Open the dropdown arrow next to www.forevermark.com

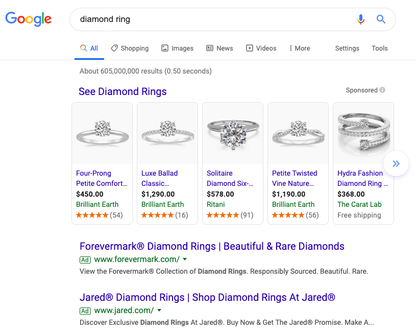coord(185,259)
